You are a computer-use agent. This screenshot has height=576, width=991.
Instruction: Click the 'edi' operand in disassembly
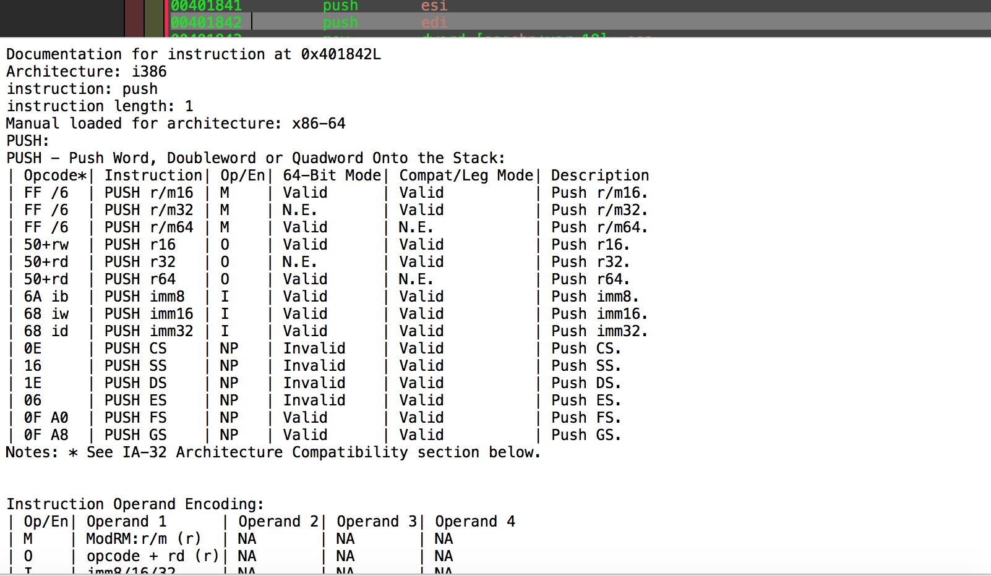[x=434, y=23]
